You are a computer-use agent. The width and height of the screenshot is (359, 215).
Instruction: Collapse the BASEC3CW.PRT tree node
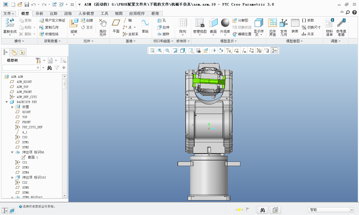pos(7,102)
